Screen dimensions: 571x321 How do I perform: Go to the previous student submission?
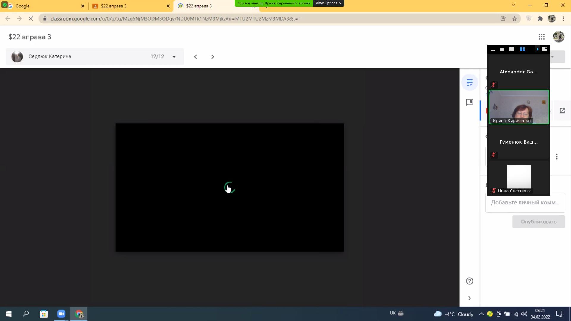point(195,57)
